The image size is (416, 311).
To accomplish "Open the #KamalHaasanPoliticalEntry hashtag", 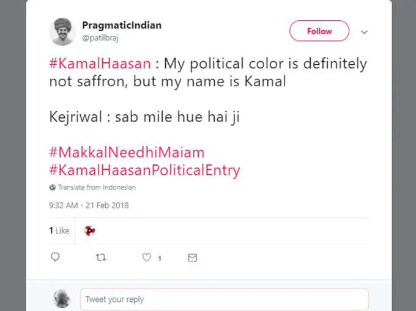I will tap(144, 170).
